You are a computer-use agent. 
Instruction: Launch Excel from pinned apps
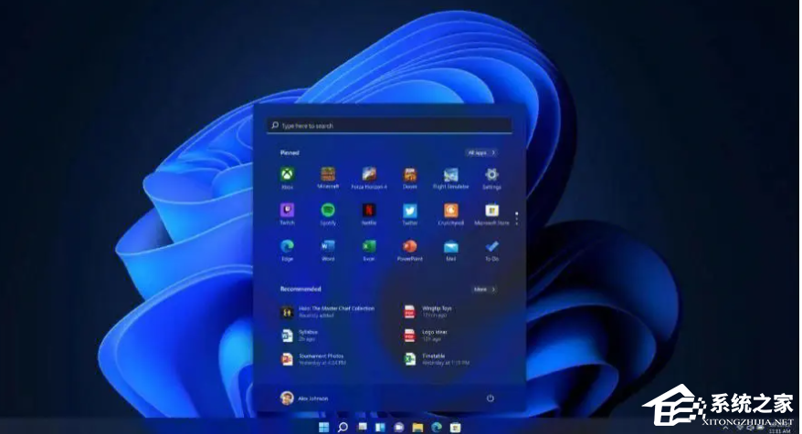pos(369,247)
